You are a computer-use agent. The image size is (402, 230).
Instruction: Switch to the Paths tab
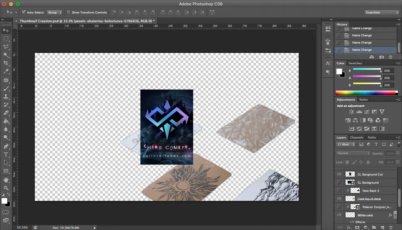pyautogui.click(x=372, y=137)
